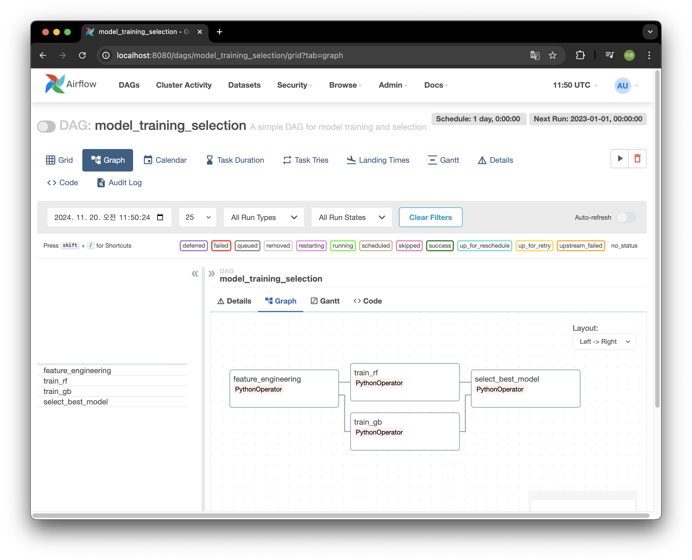Screen dimensions: 692x560
Task: Click the red Delete DAG trash icon
Action: coord(637,158)
